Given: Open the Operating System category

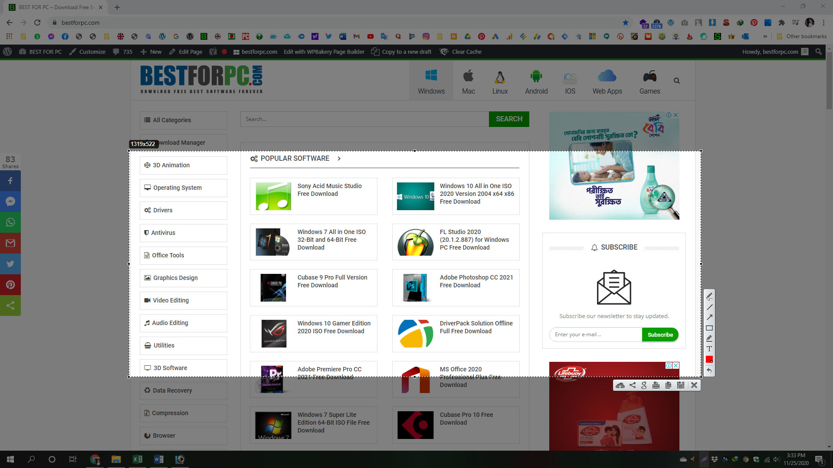Looking at the screenshot, I should [183, 188].
